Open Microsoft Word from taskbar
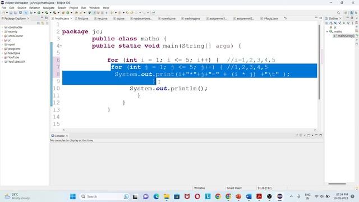The height and width of the screenshot is (202, 359). [249, 196]
